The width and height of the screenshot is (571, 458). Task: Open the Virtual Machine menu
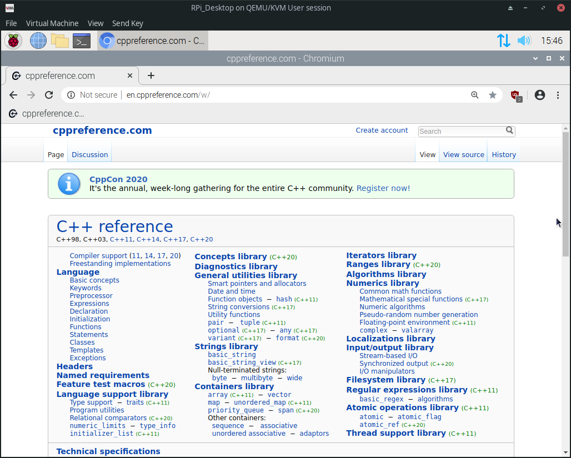[52, 23]
